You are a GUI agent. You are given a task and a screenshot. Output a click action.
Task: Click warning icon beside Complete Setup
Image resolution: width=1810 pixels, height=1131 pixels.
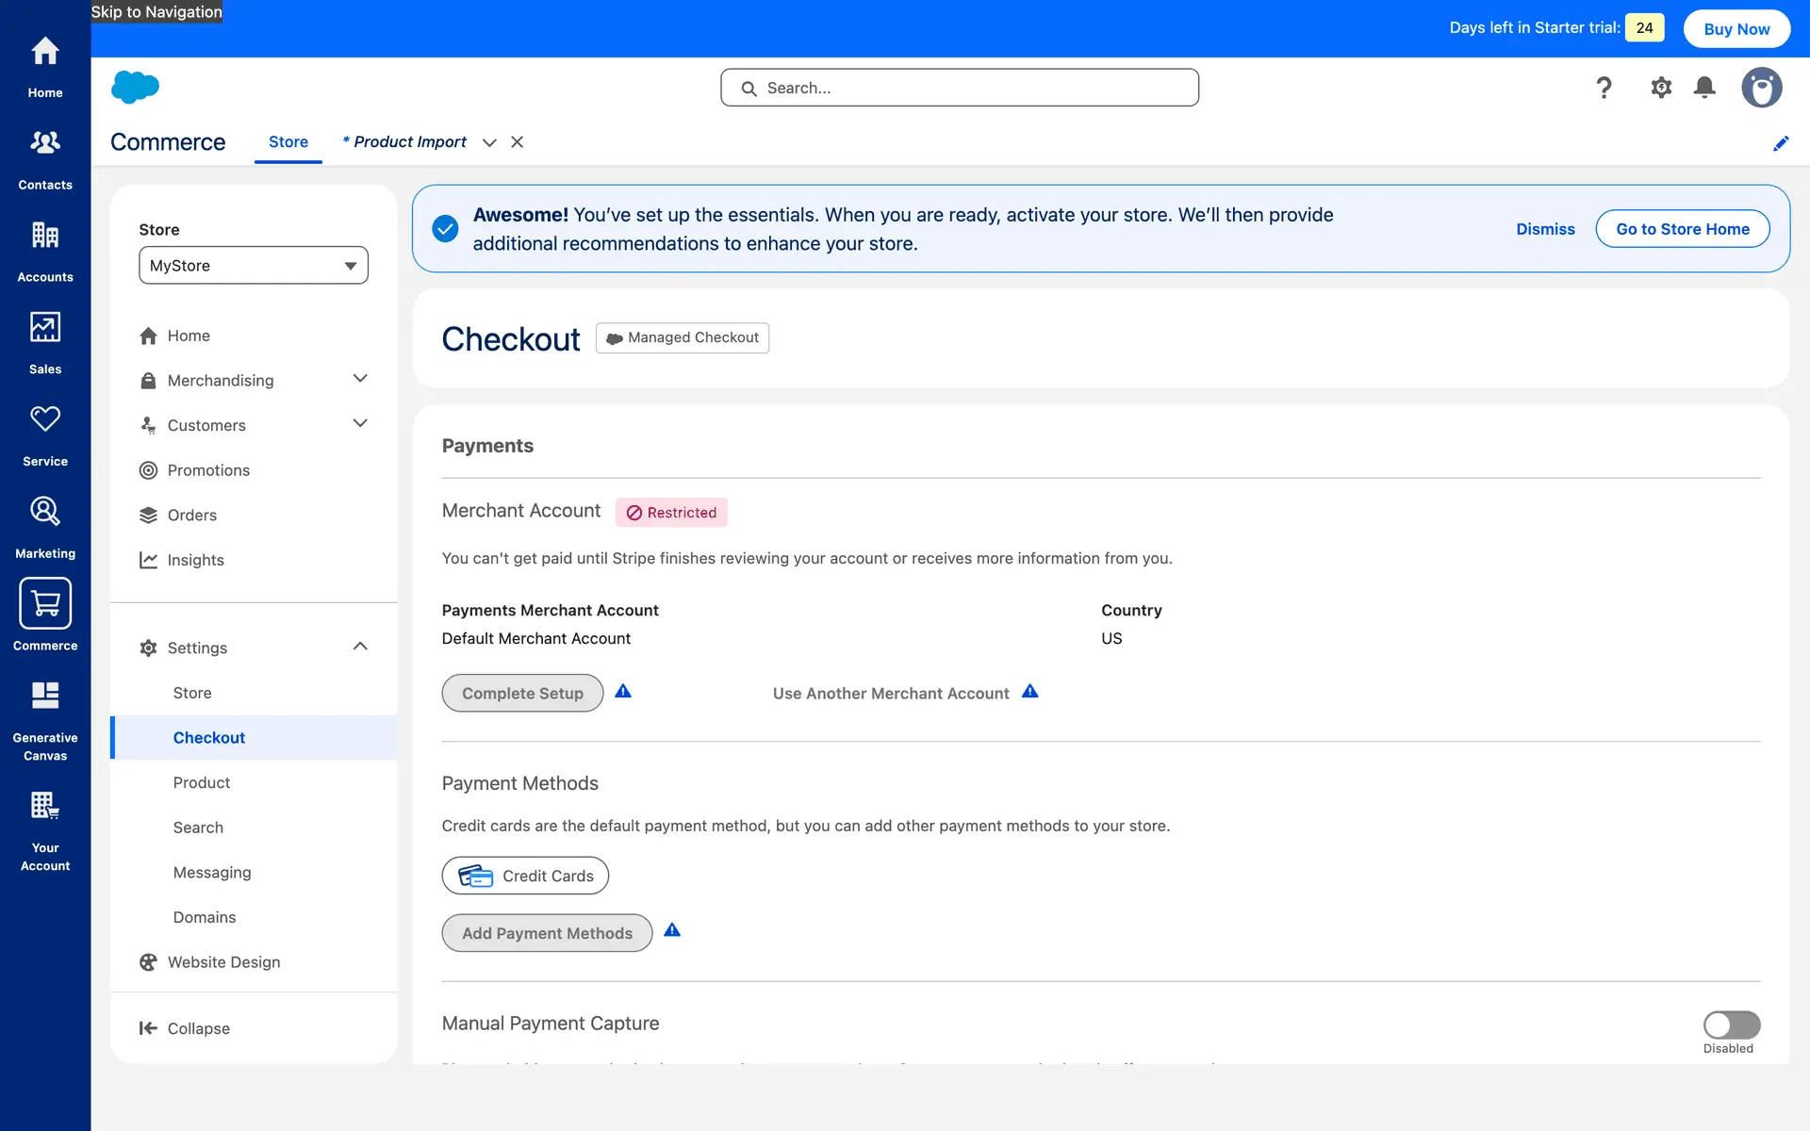pos(623,692)
